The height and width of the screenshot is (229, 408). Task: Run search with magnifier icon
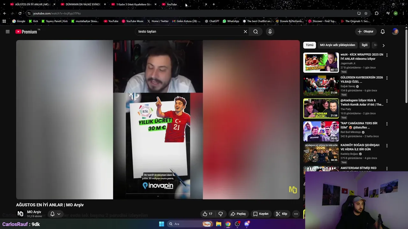[x=256, y=31]
